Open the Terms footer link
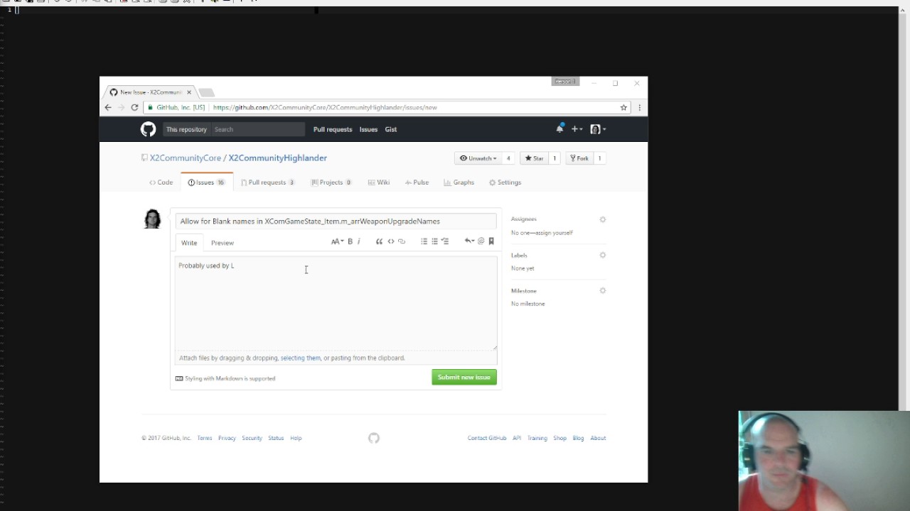Screen dimensions: 910x511 [205, 438]
